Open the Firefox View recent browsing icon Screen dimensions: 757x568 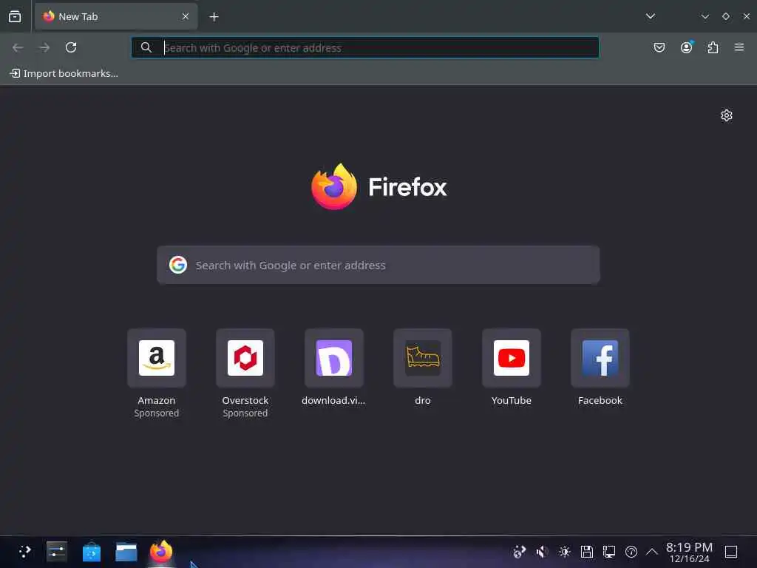pos(15,16)
